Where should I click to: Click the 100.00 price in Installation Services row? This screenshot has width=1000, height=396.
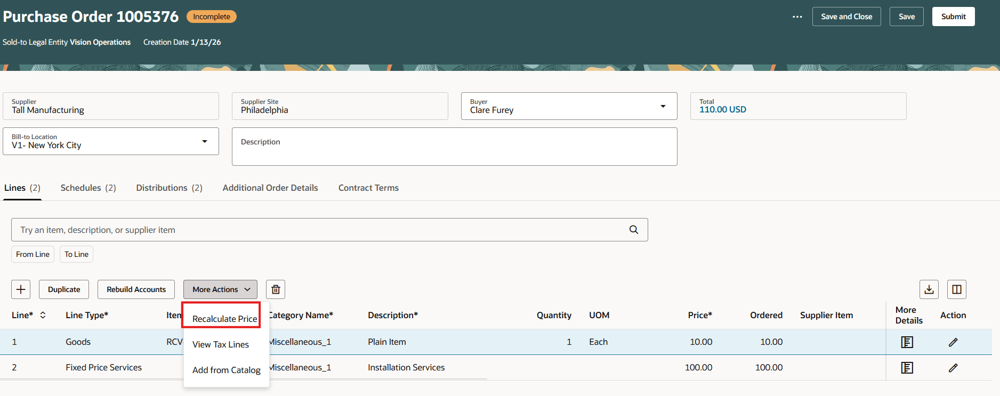pos(698,368)
